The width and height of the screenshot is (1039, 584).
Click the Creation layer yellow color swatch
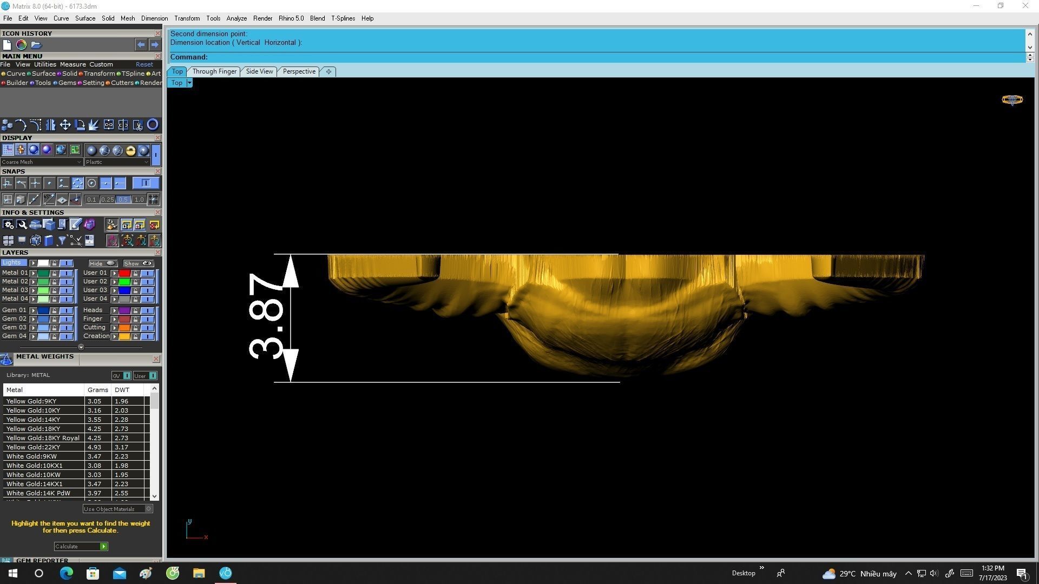point(124,336)
